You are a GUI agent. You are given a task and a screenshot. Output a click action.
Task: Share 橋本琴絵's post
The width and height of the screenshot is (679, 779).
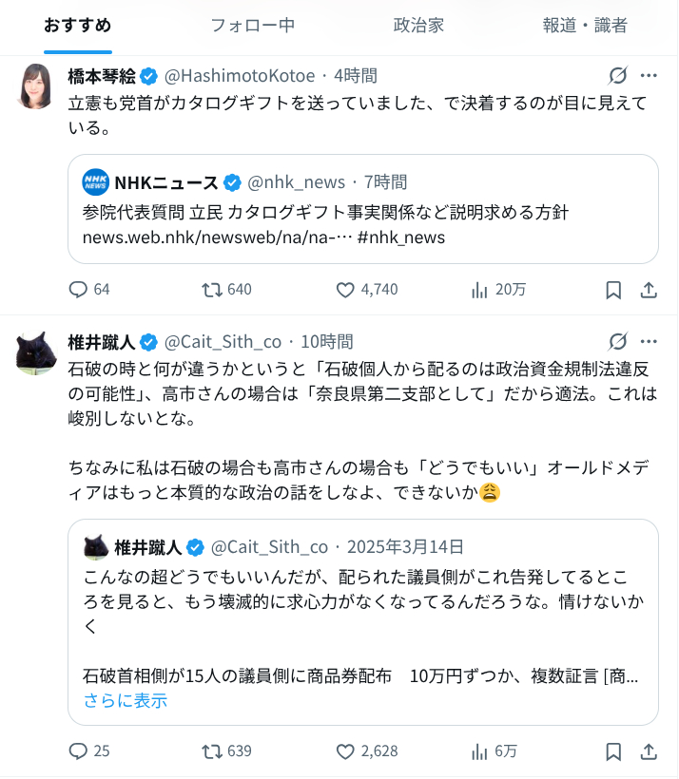[650, 290]
